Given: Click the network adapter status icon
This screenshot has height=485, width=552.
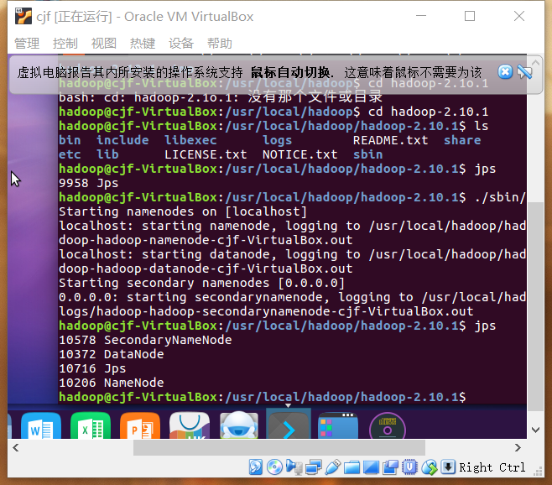Looking at the screenshot, I should (313, 467).
